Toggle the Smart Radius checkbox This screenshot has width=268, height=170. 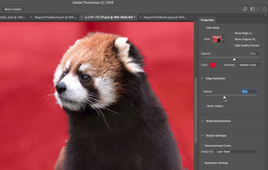(x=205, y=106)
